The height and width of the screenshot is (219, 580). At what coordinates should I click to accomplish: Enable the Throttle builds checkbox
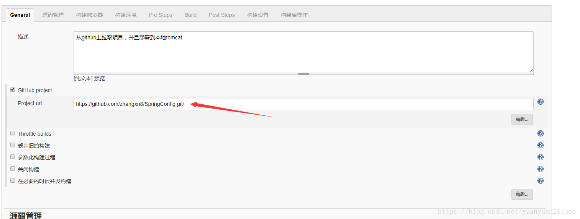point(13,133)
